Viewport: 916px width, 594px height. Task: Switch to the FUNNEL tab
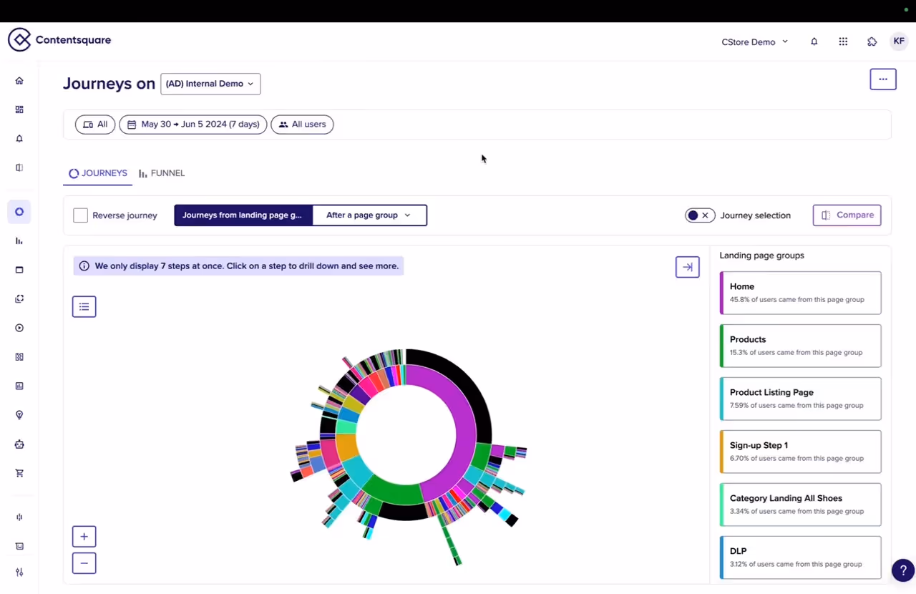tap(162, 173)
